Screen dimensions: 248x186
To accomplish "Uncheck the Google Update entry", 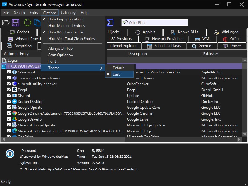I will pyautogui.click(x=9, y=107).
